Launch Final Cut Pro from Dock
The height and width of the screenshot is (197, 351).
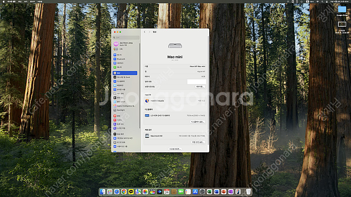(152, 192)
